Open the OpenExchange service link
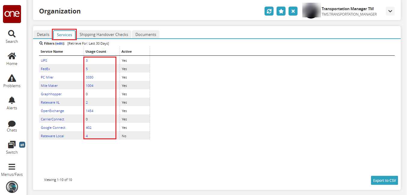 tap(52, 111)
